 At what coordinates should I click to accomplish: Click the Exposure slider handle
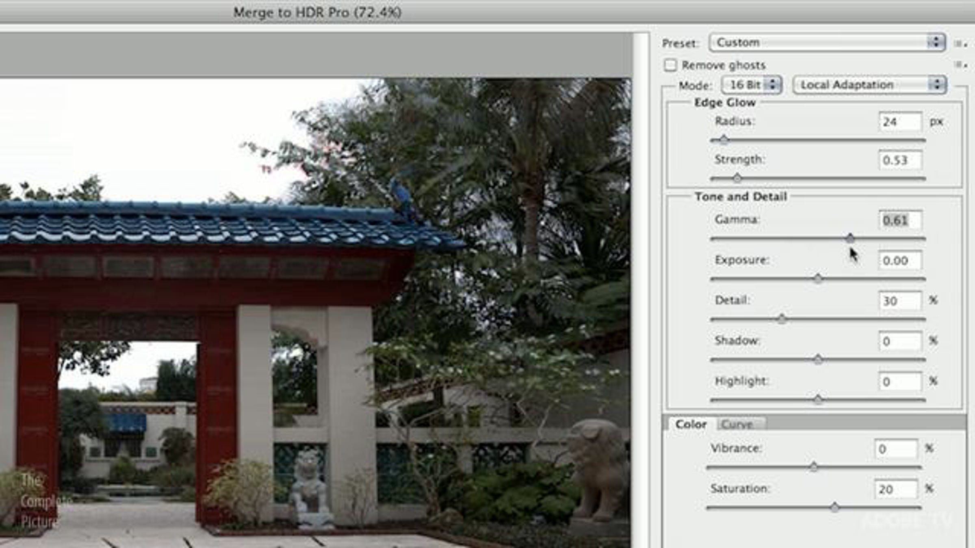coord(818,278)
